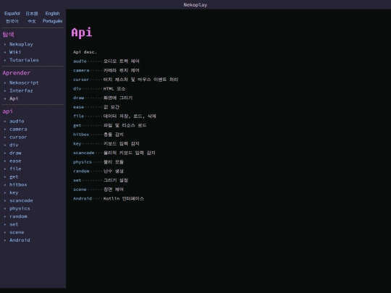Open random in the api sidebar list

click(x=18, y=216)
